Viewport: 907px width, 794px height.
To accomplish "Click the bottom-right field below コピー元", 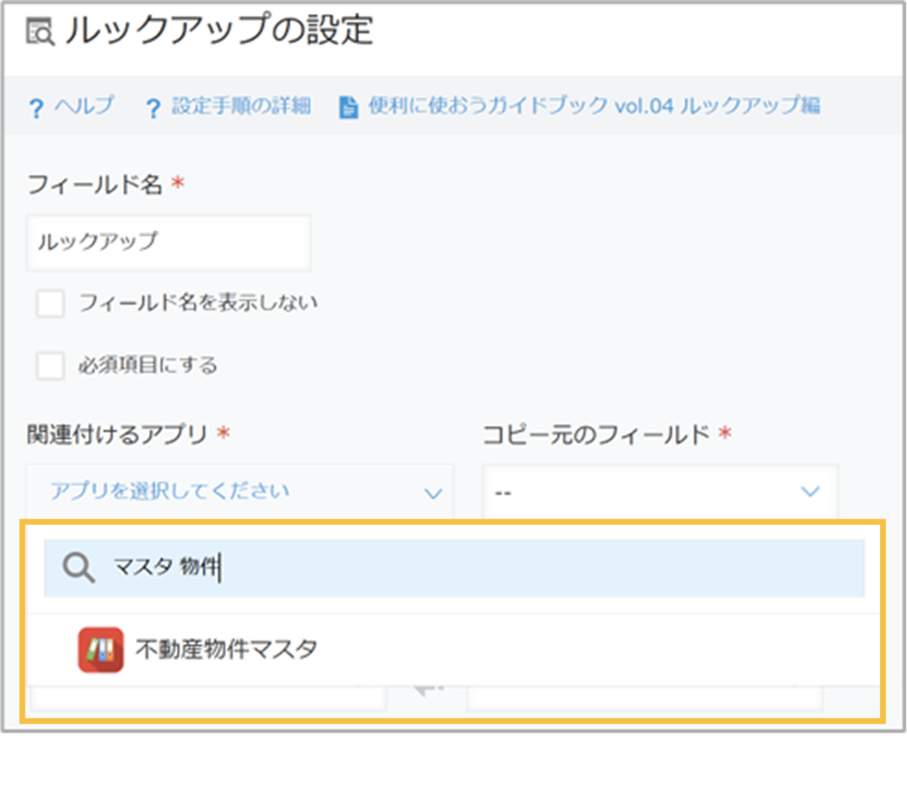I will (x=644, y=698).
